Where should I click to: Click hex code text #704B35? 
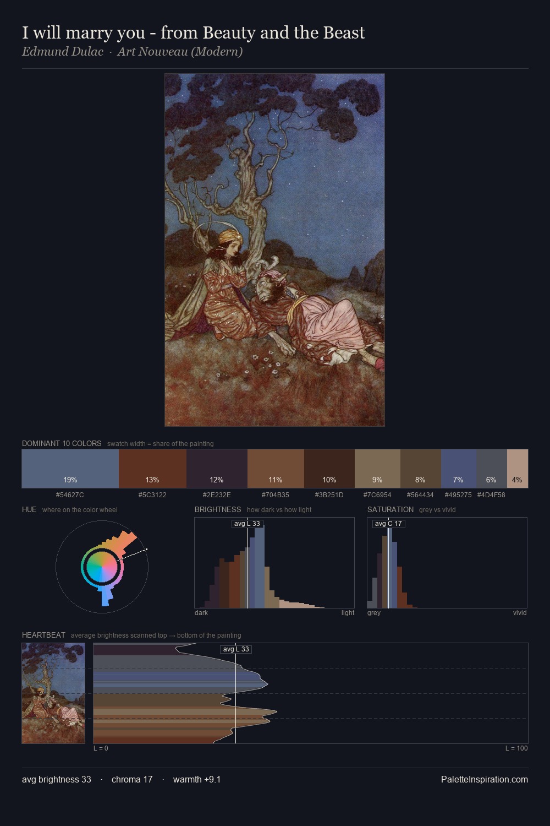click(276, 495)
